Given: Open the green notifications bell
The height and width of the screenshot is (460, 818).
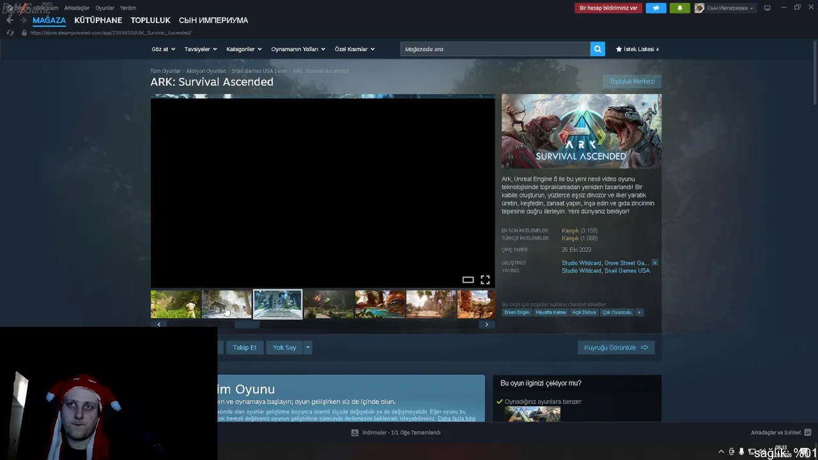Looking at the screenshot, I should pyautogui.click(x=680, y=8).
